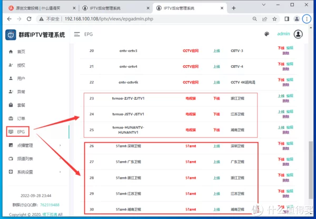Open 授权 via its sidebar icon
Screen dimensions: 316x219
pyautogui.click(x=11, y=65)
